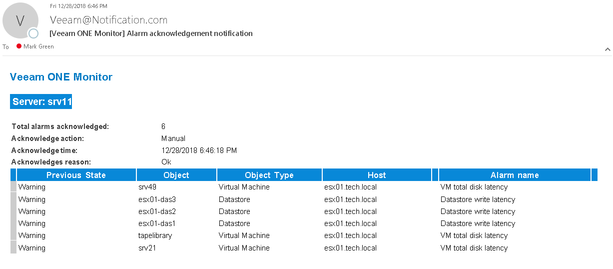Click the presence status circle on avatar
This screenshot has width=613, height=269.
pyautogui.click(x=33, y=33)
